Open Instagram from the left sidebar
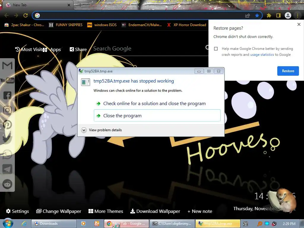The height and width of the screenshot is (228, 304). coord(7,110)
